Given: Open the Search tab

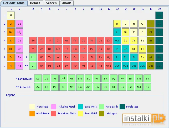Looking at the screenshot, I should [x=51, y=3].
